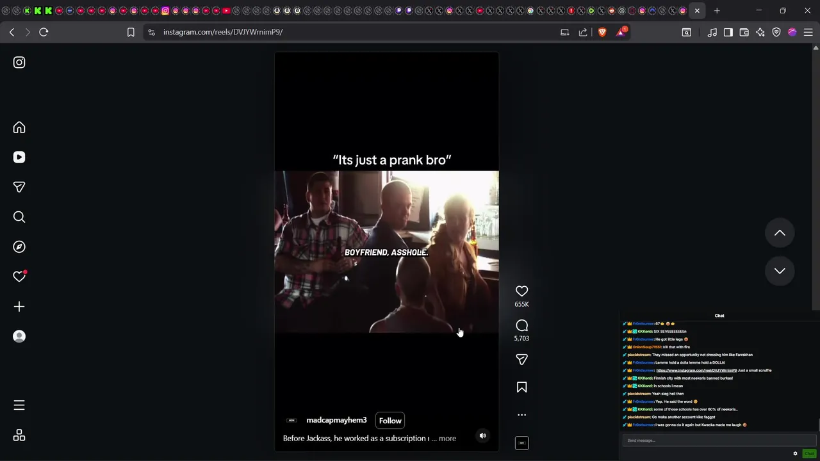The width and height of the screenshot is (820, 461).
Task: Go forward in browser history
Action: [28, 32]
